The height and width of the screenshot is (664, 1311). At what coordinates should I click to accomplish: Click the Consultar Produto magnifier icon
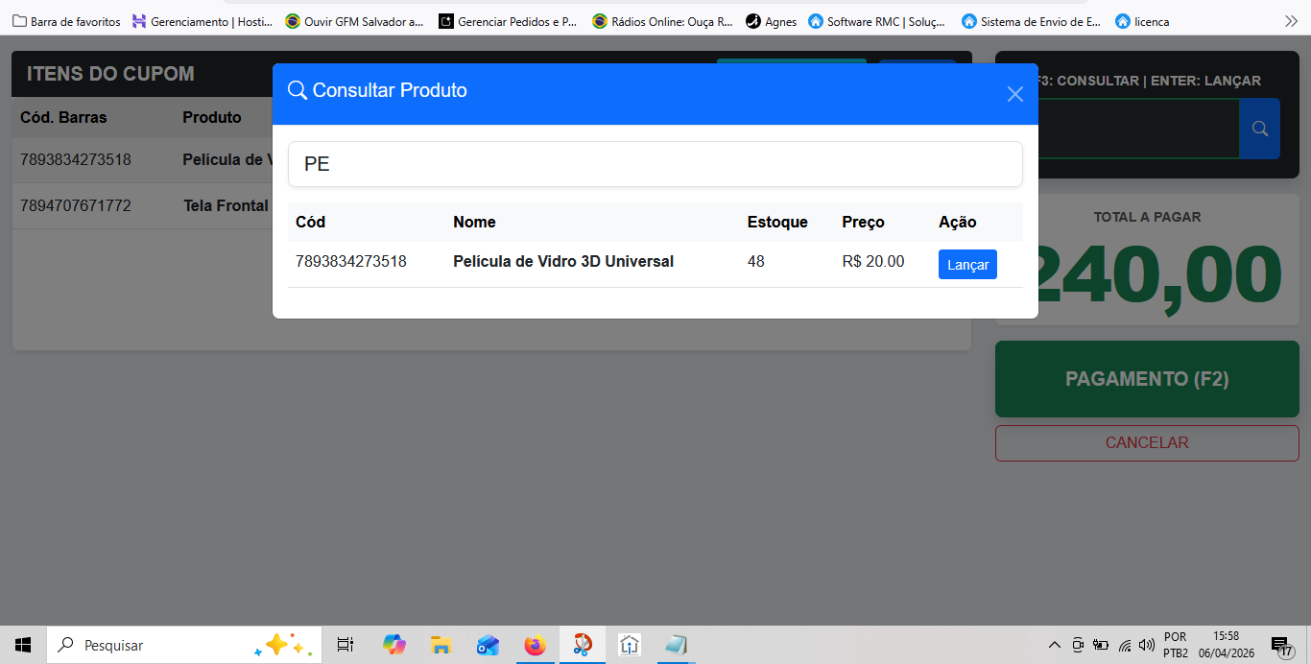[297, 89]
